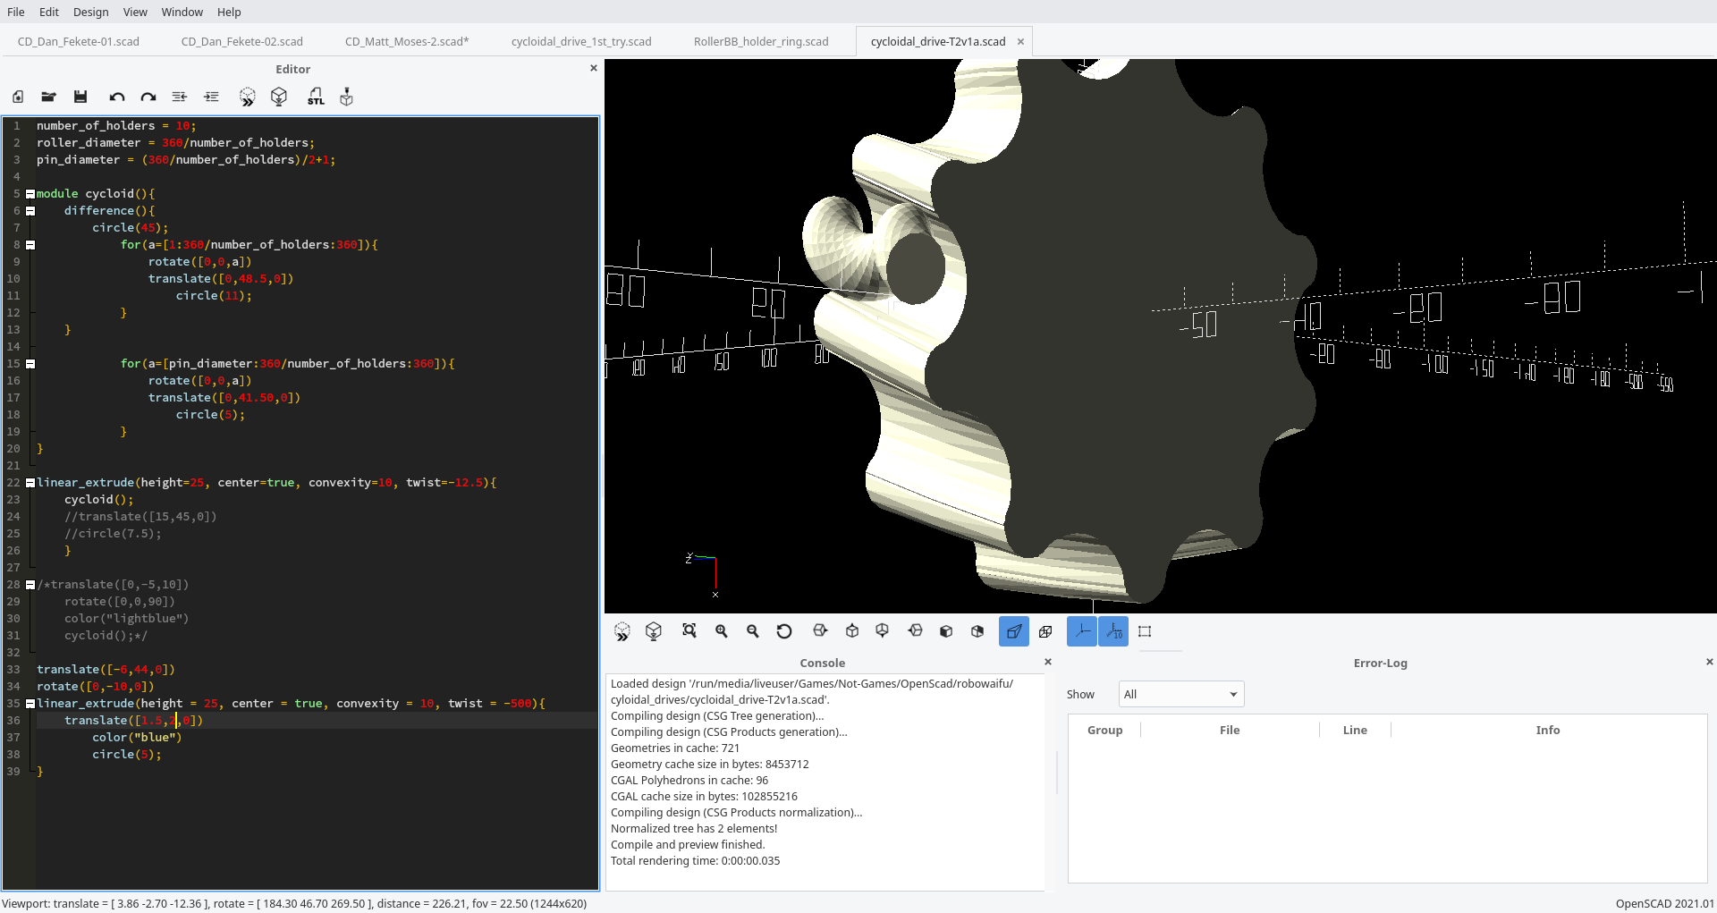
Task: Click Render in the viewport toolbar
Action: [654, 631]
